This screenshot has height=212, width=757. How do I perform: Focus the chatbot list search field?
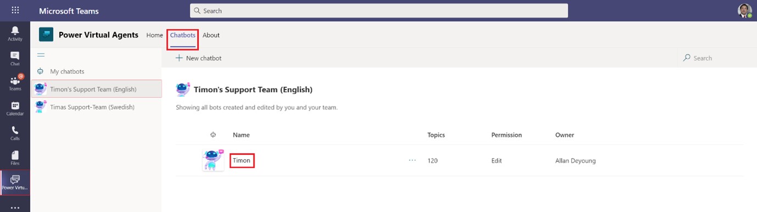tap(717, 58)
